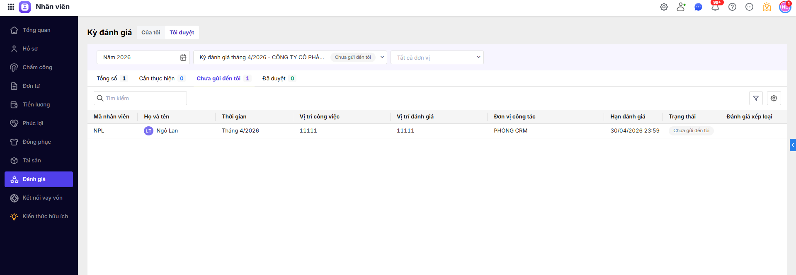Select Tổng số tab
Screen dimensions: 796x275
tap(111, 78)
